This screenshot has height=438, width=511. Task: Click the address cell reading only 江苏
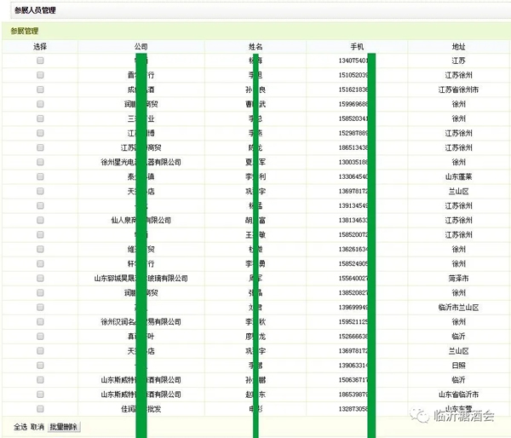tap(458, 61)
